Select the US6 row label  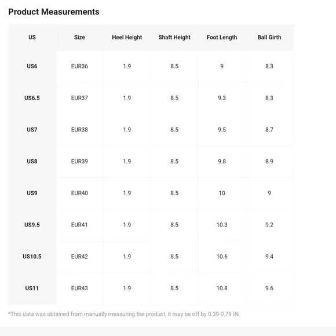click(x=32, y=66)
